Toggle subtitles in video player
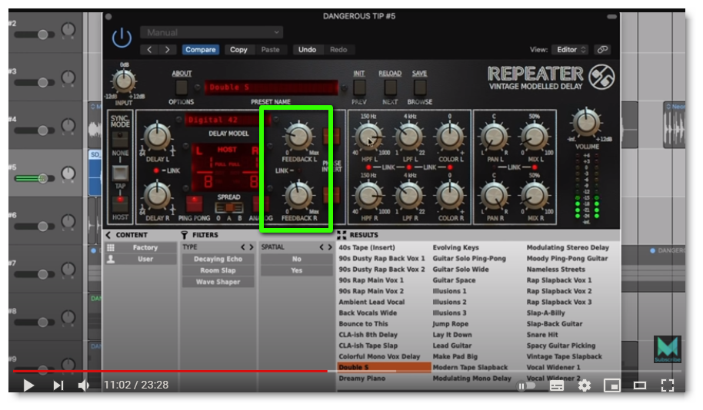Image resolution: width=703 pixels, height=410 pixels. (557, 385)
